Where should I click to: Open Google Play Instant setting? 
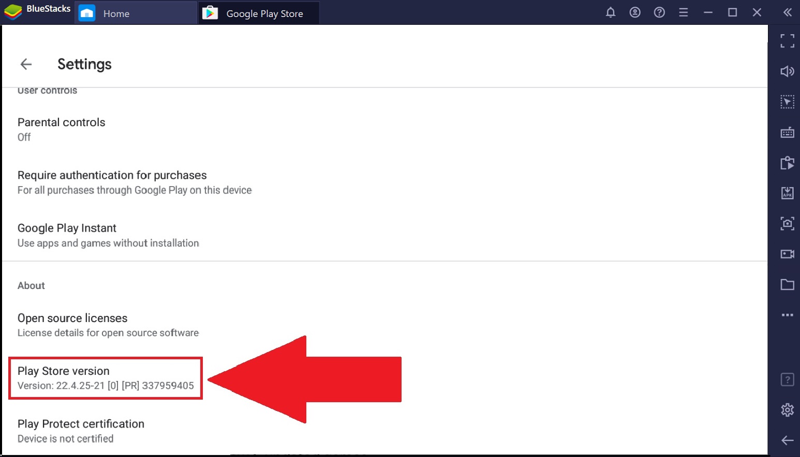pos(384,235)
